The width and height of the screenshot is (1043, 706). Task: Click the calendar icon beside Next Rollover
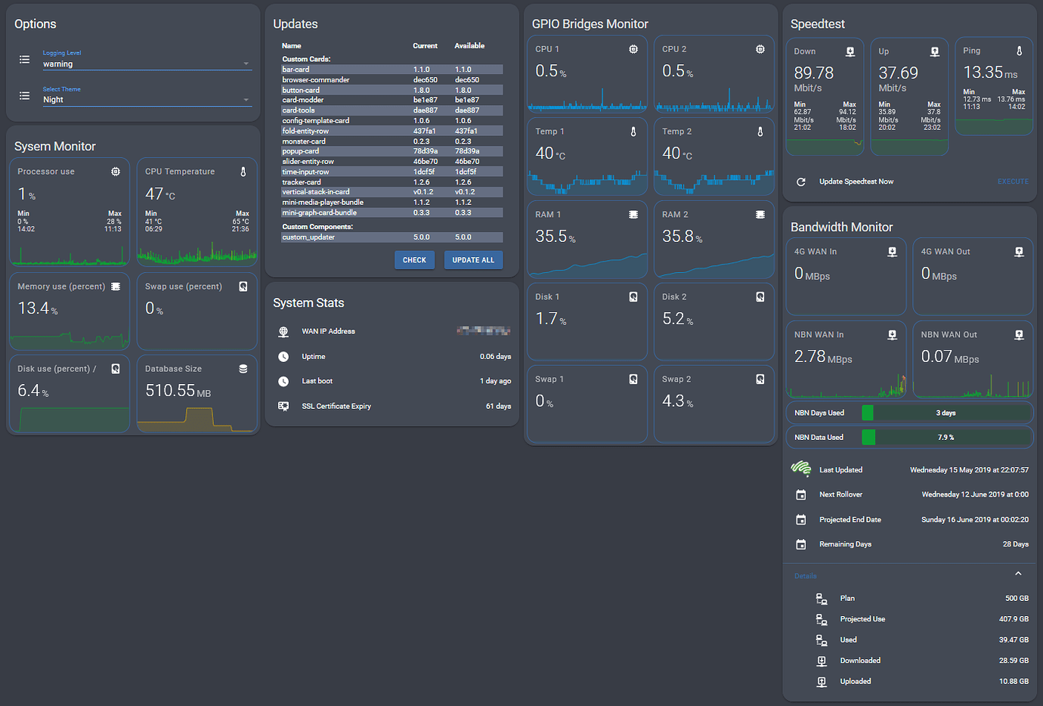click(800, 494)
